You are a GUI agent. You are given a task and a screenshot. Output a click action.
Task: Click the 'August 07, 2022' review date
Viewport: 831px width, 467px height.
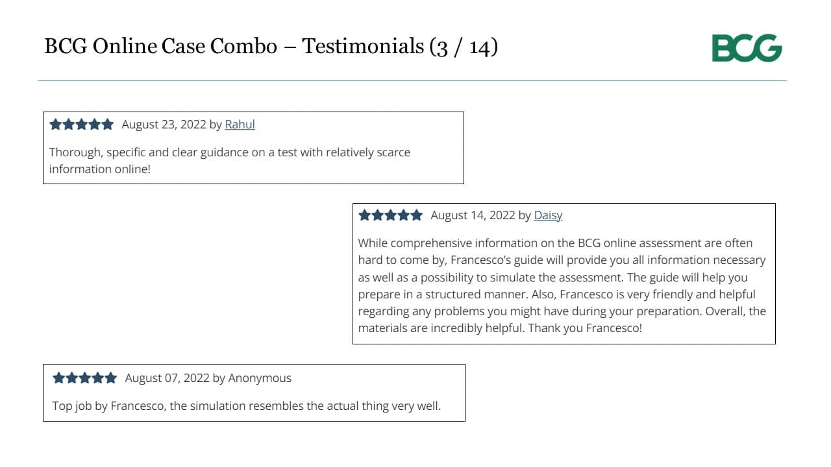coord(167,378)
